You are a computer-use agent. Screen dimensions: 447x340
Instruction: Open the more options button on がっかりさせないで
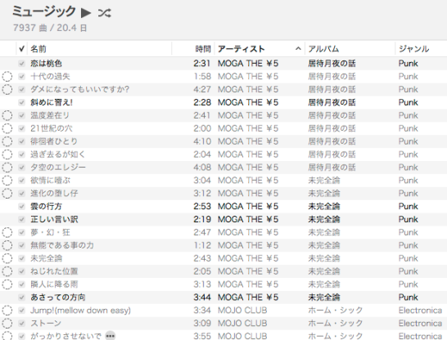coord(110,336)
